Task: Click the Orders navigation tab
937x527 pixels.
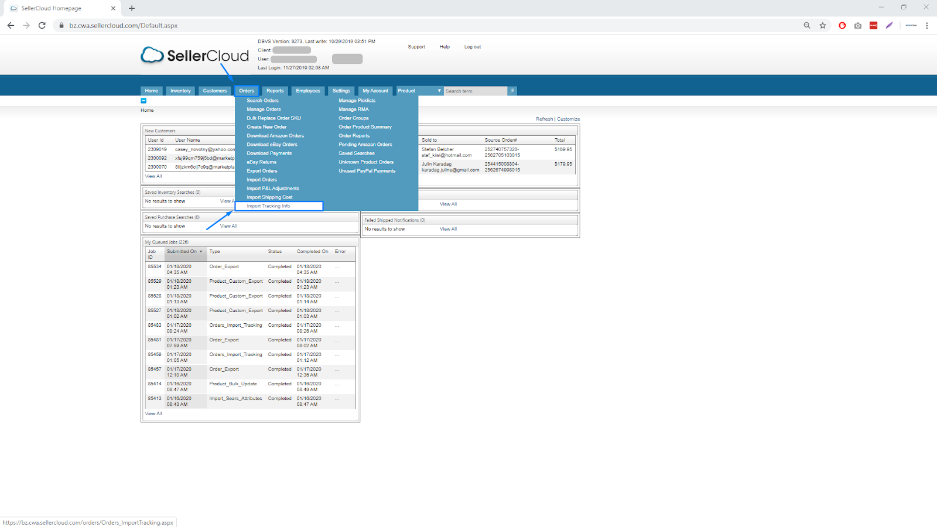Action: point(247,91)
